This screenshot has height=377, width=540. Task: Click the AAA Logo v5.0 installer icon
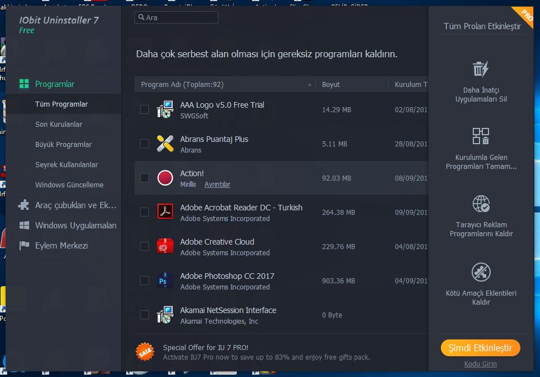click(x=165, y=109)
